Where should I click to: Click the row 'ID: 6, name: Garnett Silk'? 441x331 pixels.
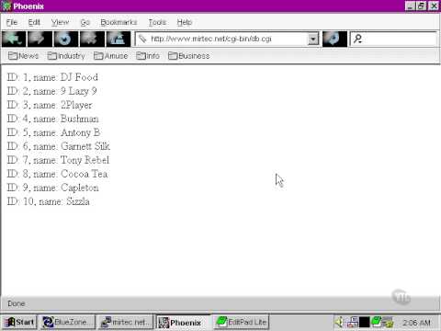[59, 146]
